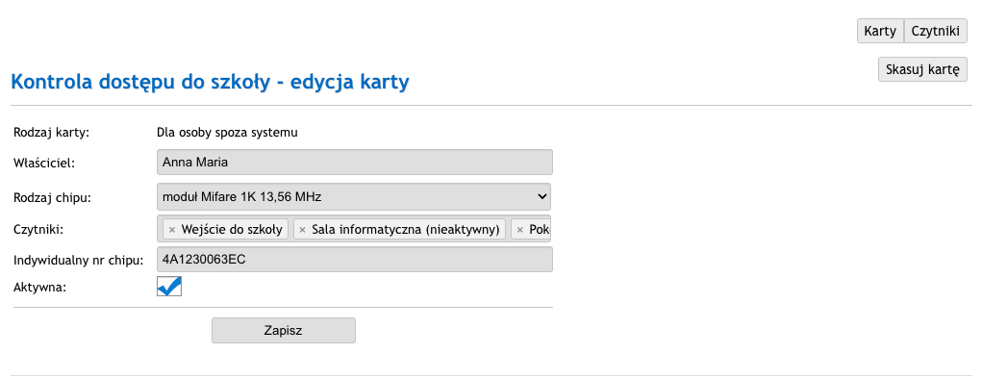Focus the Właściciel field containing Anna Maria

355,162
